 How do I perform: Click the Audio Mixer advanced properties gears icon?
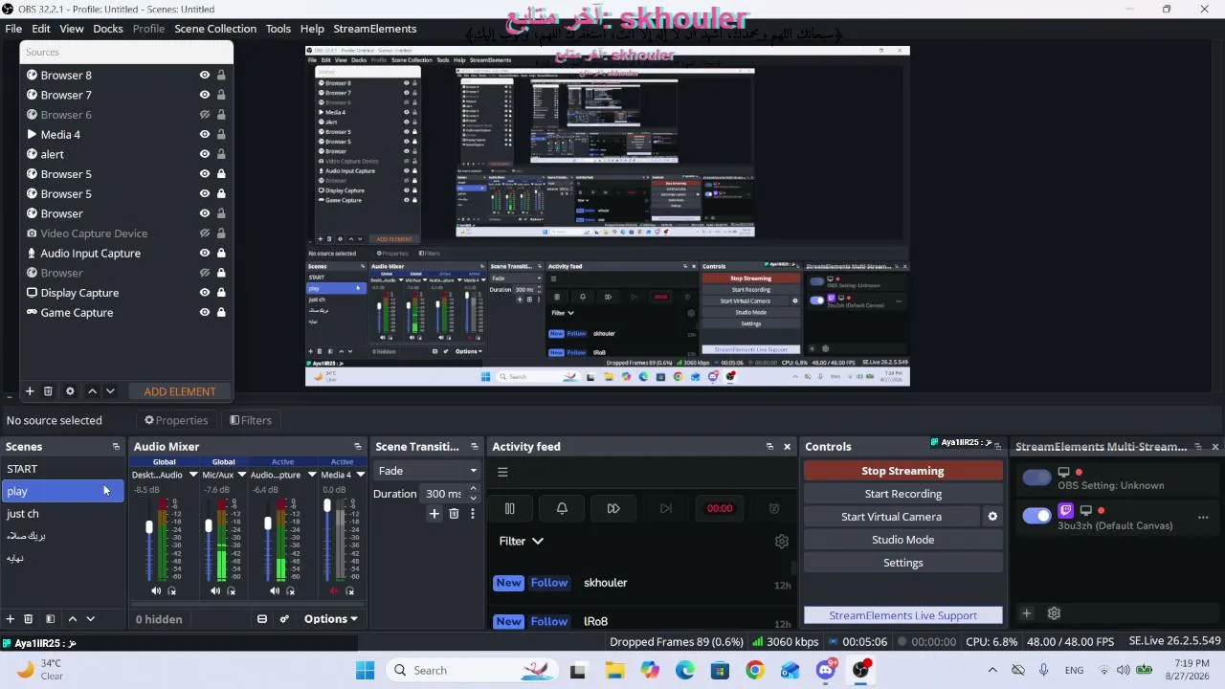[x=284, y=619]
